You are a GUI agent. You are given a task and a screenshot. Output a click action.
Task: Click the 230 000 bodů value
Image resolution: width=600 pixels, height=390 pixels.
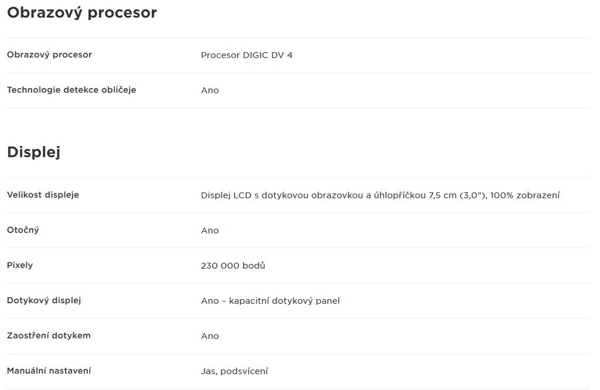[x=233, y=266]
